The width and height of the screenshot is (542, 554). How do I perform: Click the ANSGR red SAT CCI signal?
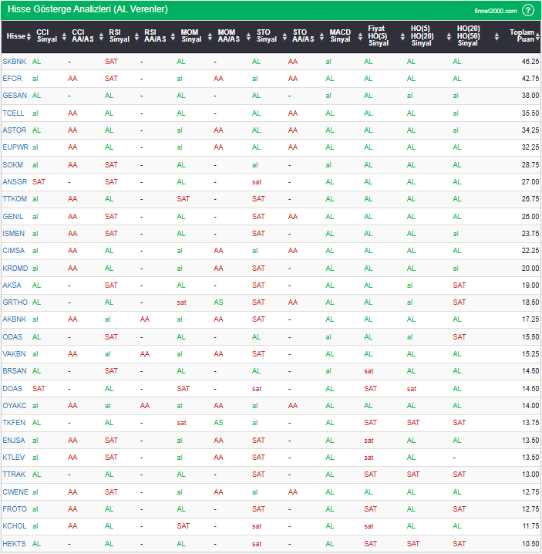click(x=39, y=182)
